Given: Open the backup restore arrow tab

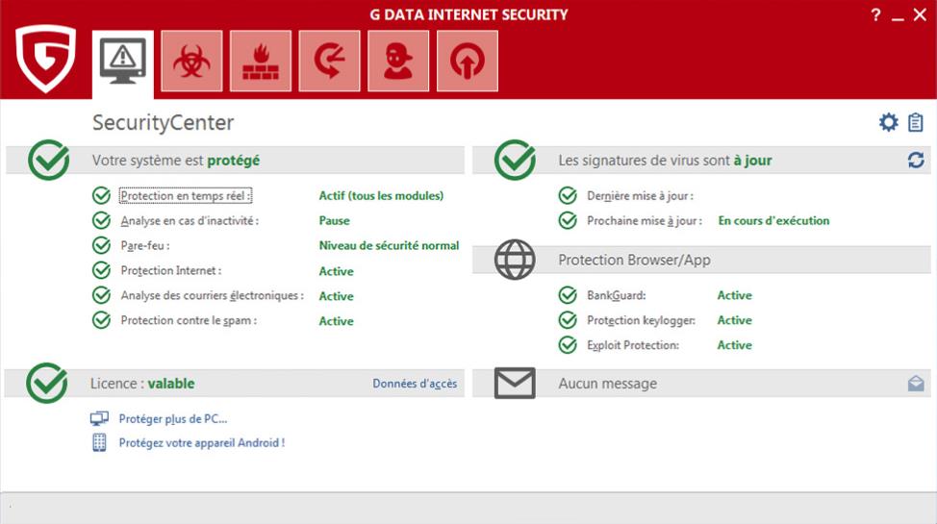Looking at the screenshot, I should point(329,61).
